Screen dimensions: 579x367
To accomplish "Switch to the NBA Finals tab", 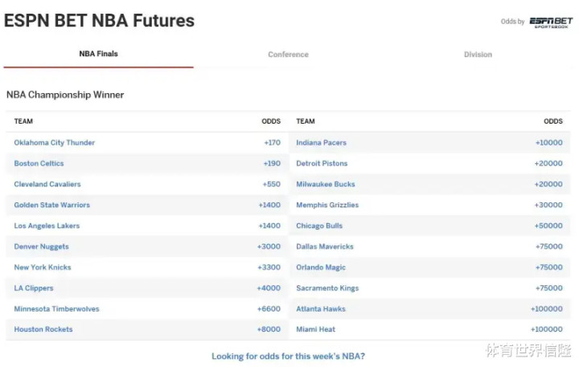I will 98,54.
